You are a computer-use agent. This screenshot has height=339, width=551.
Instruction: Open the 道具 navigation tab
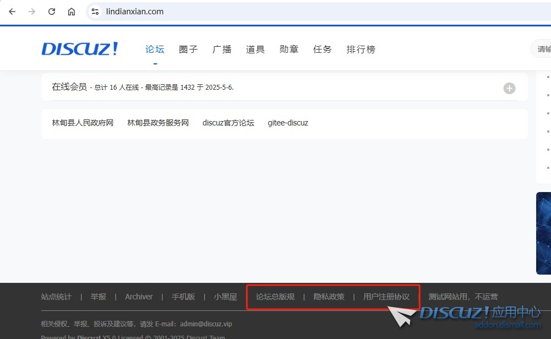click(255, 49)
